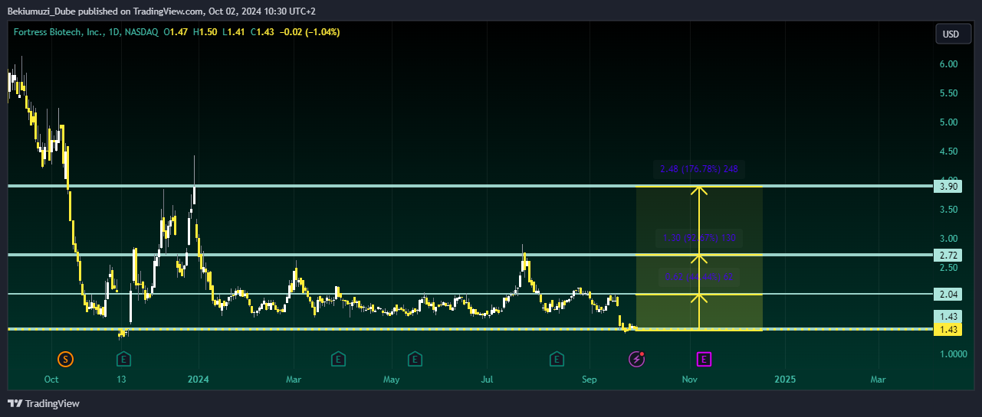Image resolution: width=982 pixels, height=417 pixels.
Task: Click the Bekiumuzi_Dube publisher text
Action: 43,11
